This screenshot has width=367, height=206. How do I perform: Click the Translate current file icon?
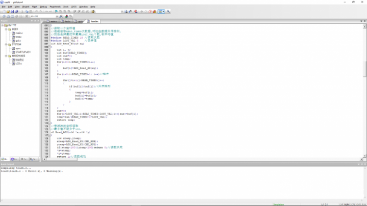click(4, 16)
